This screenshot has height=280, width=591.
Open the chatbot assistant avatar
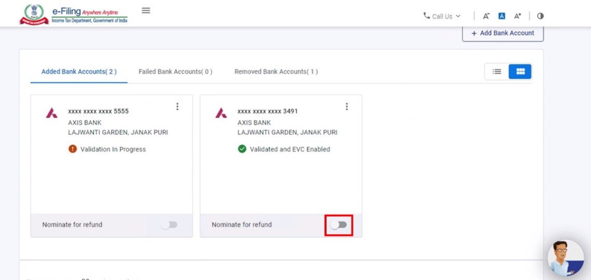(566, 258)
